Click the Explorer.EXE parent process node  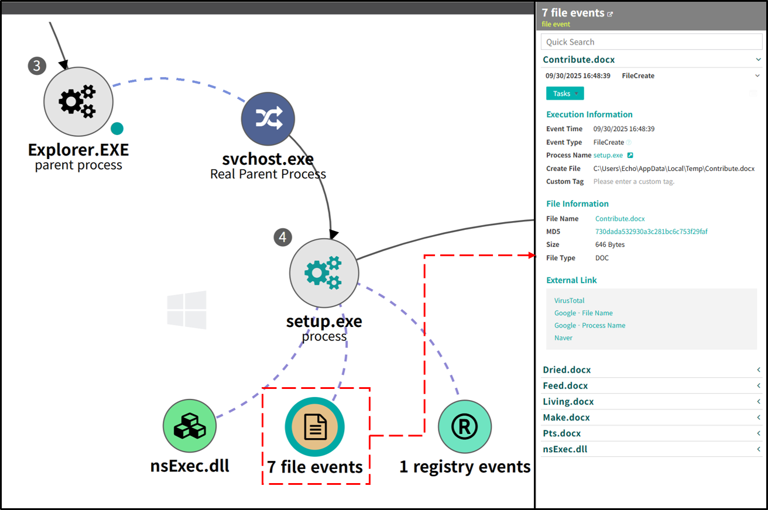(x=78, y=102)
